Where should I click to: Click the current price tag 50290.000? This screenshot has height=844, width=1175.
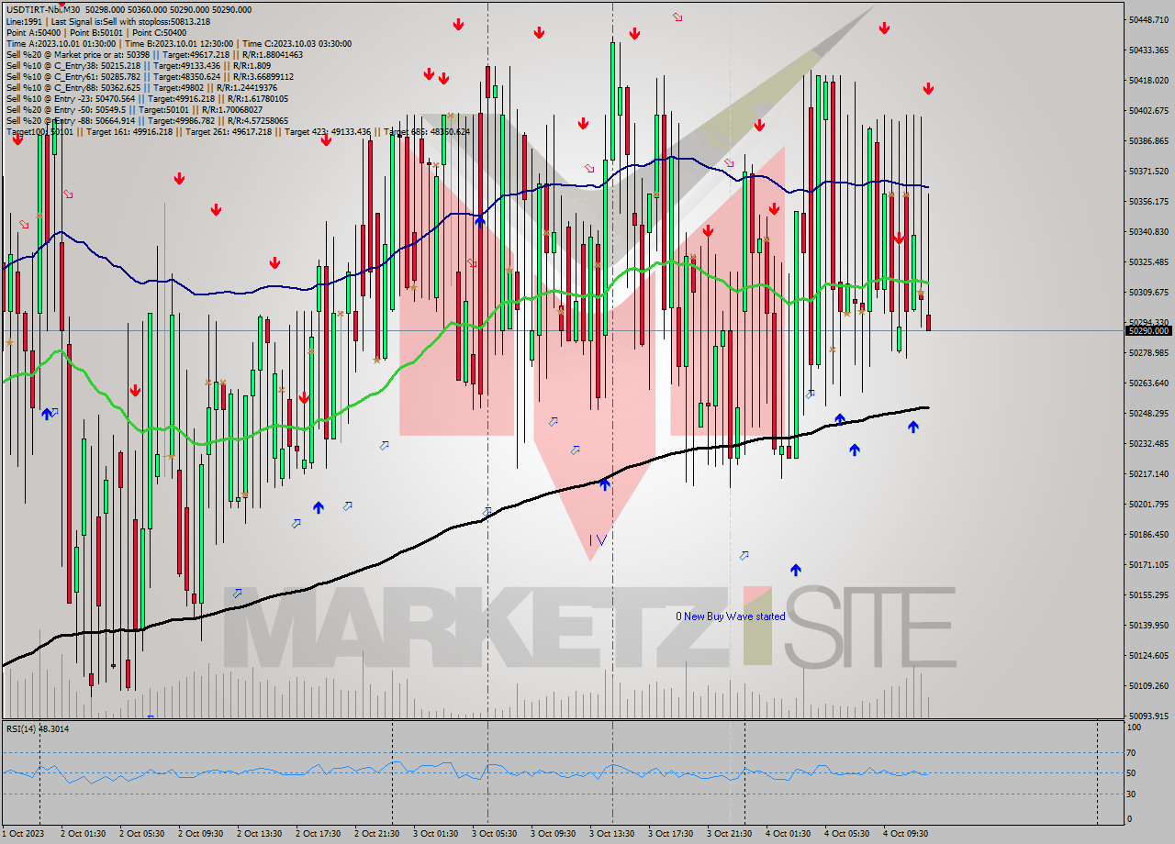[x=1148, y=330]
